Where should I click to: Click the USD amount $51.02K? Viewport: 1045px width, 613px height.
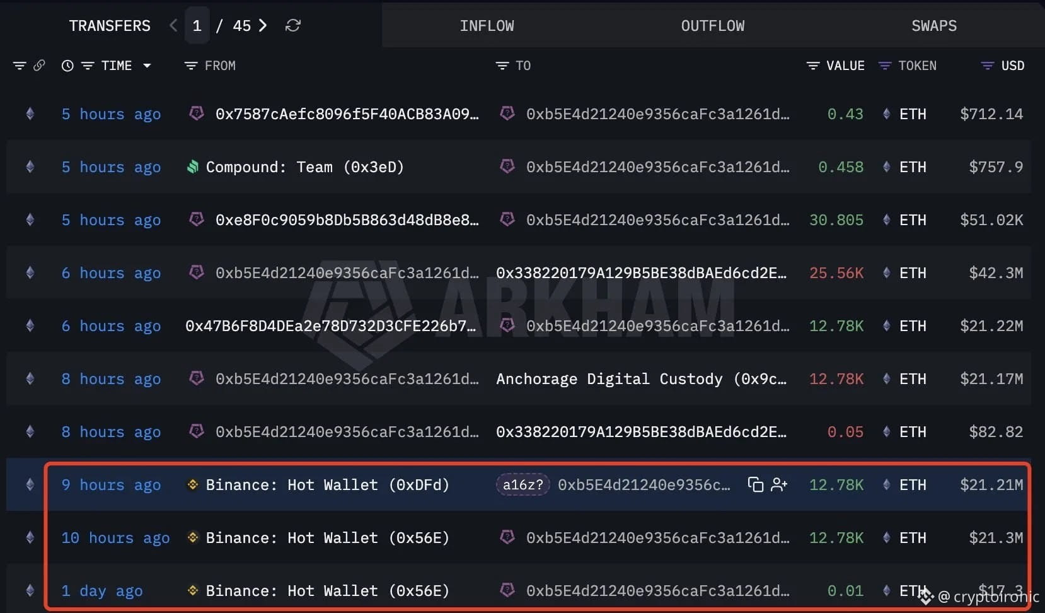click(991, 220)
